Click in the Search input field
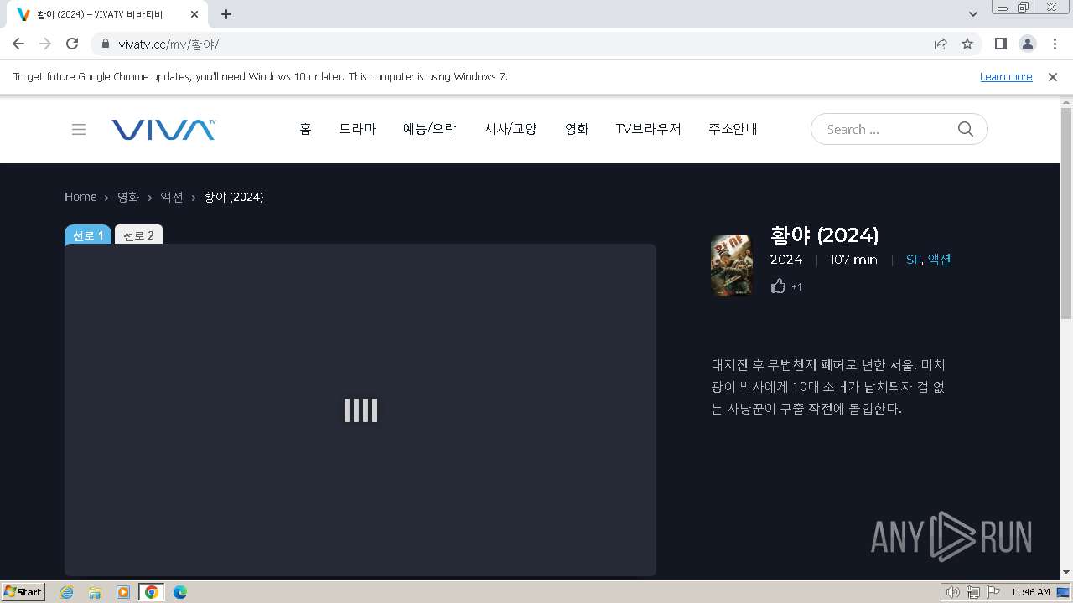 [887, 129]
